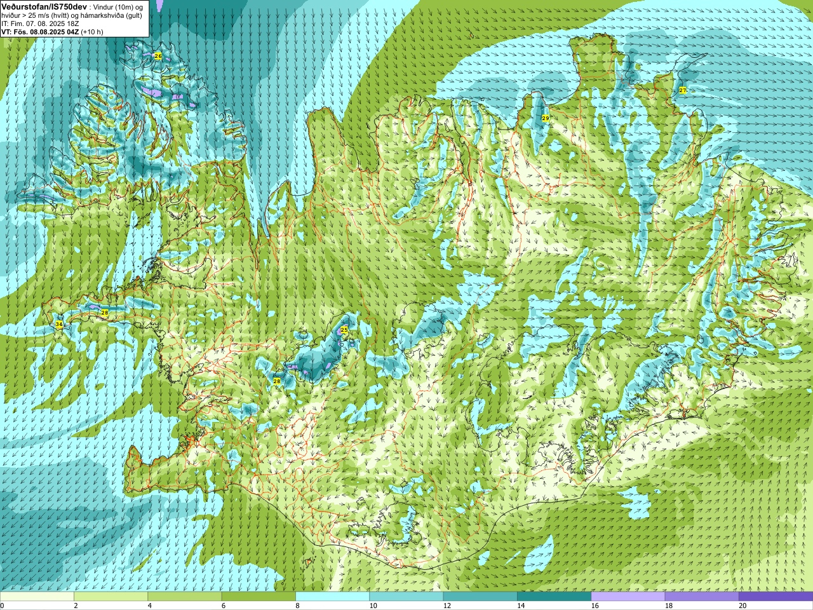Click the 16–18 m/s lavender legend swatch
Viewport: 813px width, 610px height.
coord(628,597)
